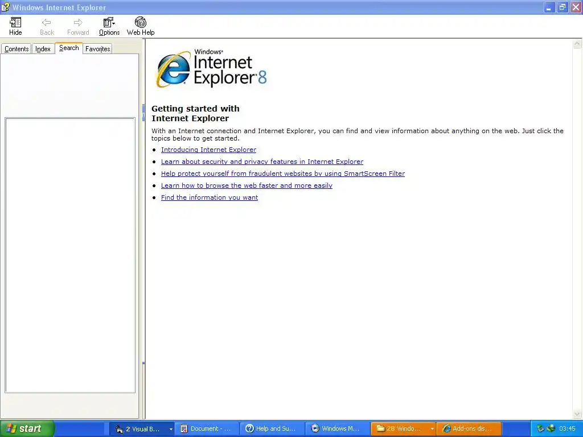Screen dimensions: 583x437
Task: Switch to the Contents tab
Action: coord(17,49)
